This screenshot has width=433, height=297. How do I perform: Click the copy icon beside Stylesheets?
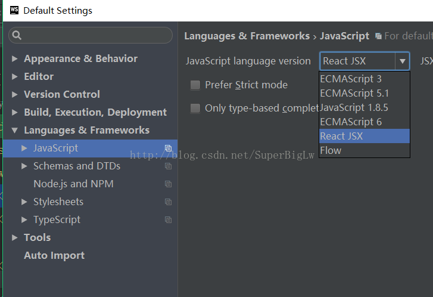(x=168, y=202)
